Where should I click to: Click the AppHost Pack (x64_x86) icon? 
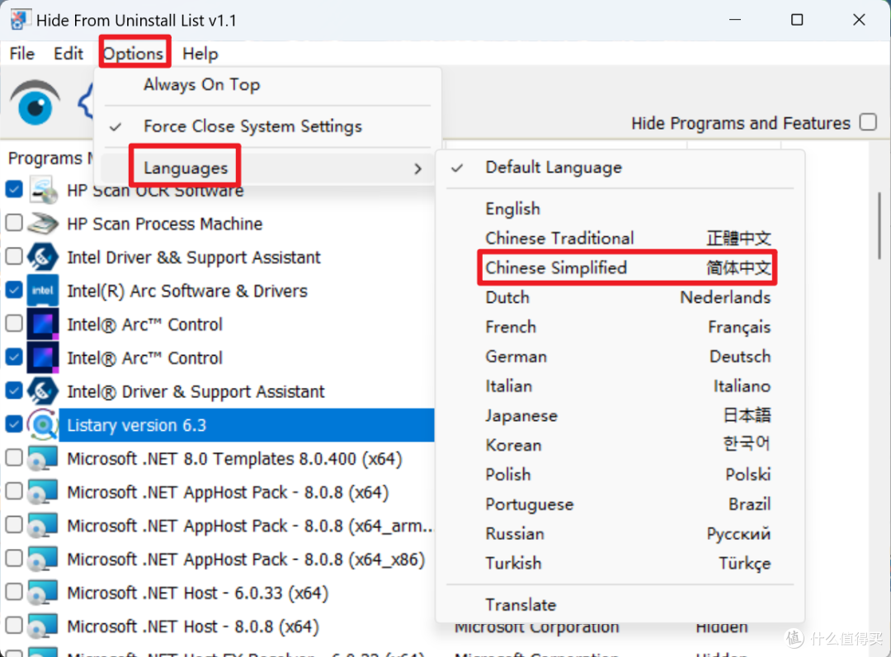(x=43, y=559)
